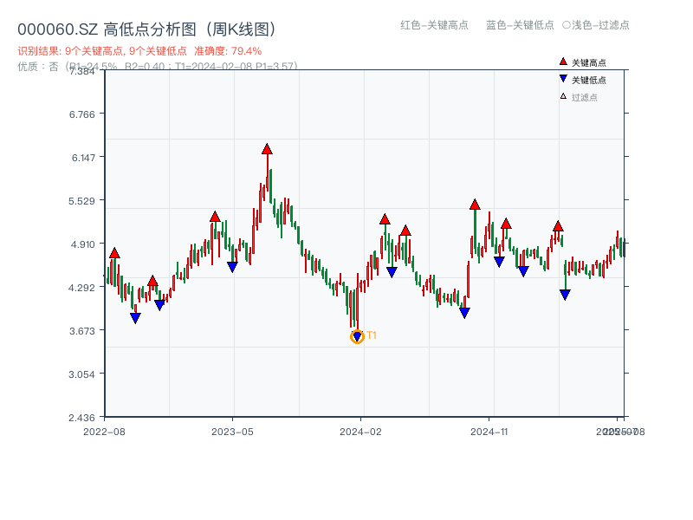The width and height of the screenshot is (693, 520).
Task: Click the 红色-关键高点 header note
Action: click(x=434, y=25)
